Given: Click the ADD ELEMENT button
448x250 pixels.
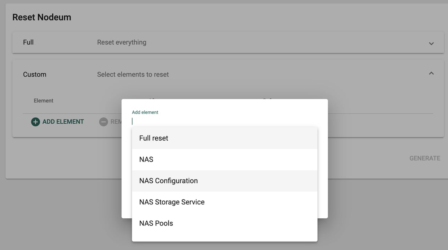Looking at the screenshot, I should tap(57, 121).
